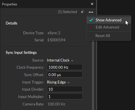The width and height of the screenshot is (135, 110).
Task: Expand the Input Trigger Rising Edge dropdown
Action: [58, 82]
